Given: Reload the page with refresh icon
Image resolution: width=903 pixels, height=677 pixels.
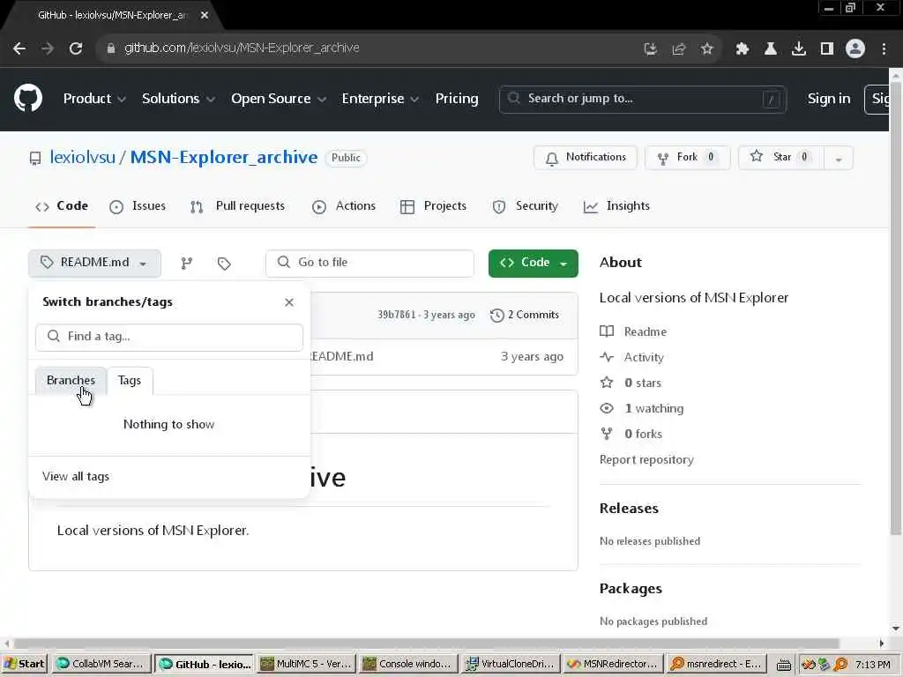Looking at the screenshot, I should (76, 48).
